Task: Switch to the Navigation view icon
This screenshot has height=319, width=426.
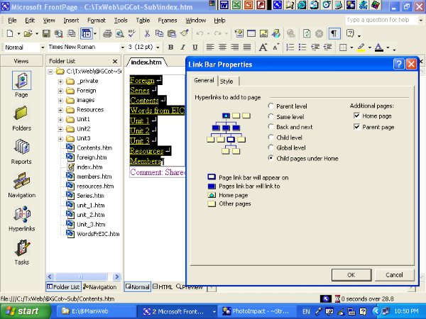Action: (x=21, y=181)
